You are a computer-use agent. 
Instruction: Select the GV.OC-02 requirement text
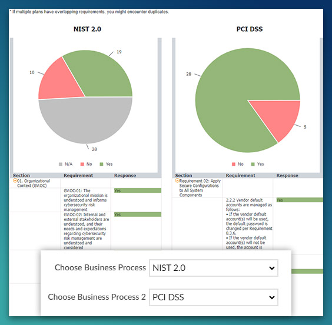pyautogui.click(x=87, y=231)
